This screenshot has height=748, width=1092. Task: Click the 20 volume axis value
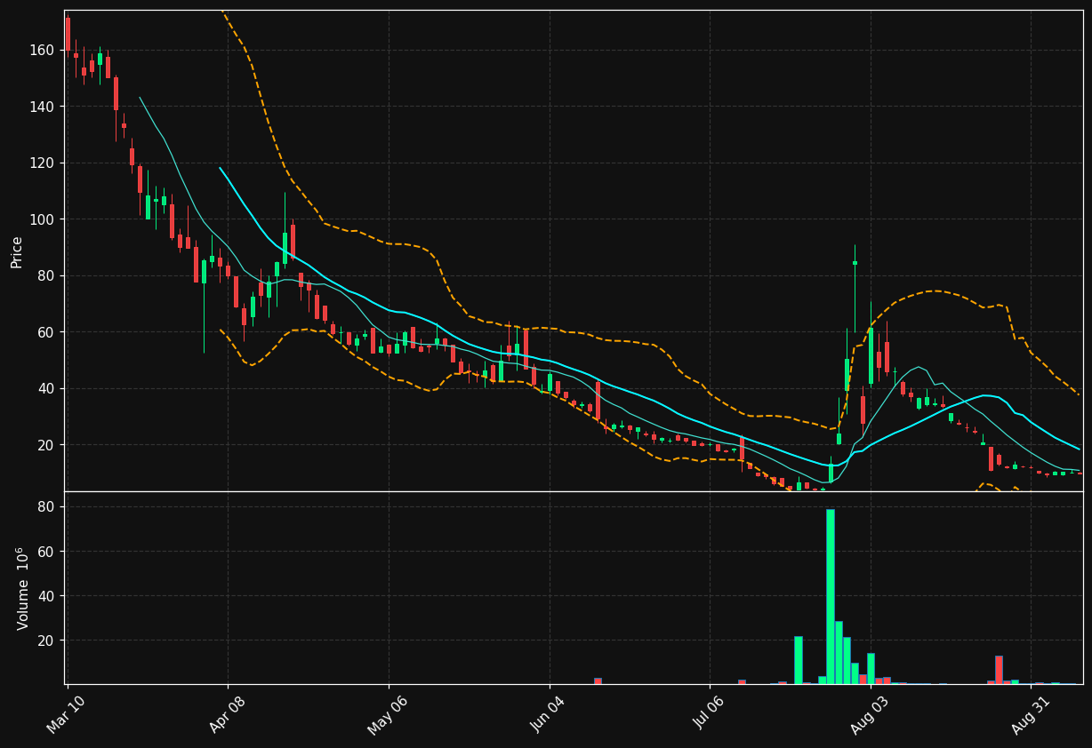[x=45, y=640]
